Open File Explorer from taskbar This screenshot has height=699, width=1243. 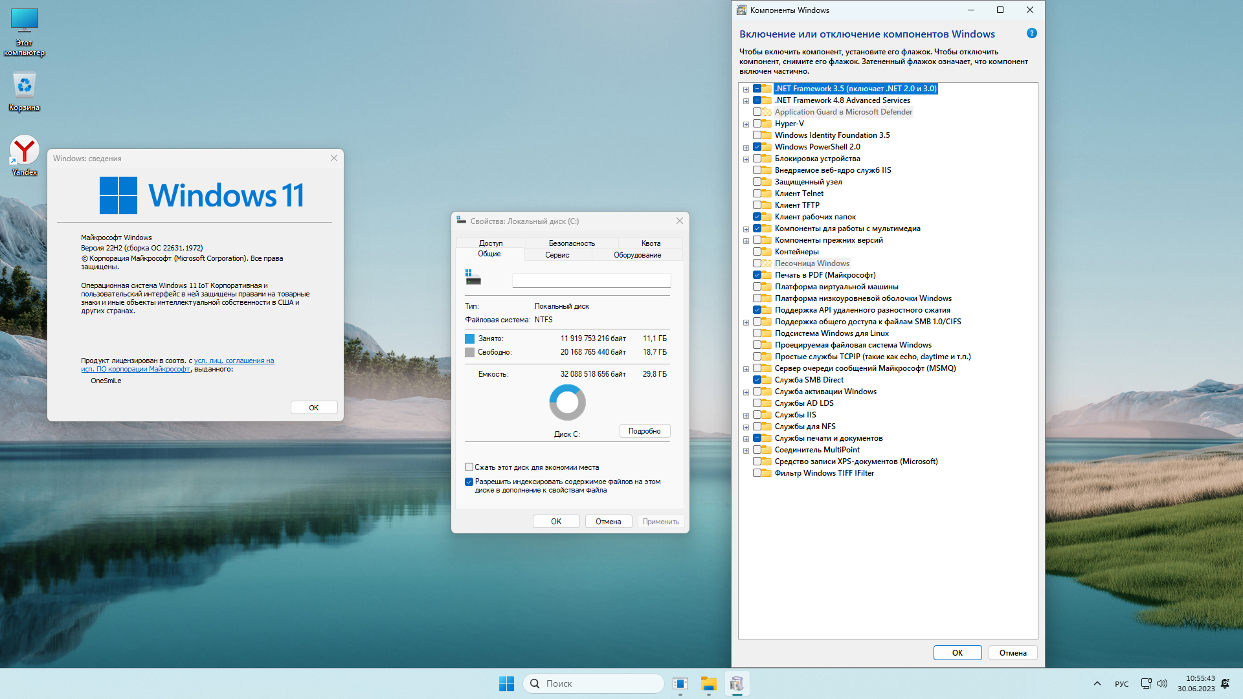coord(708,683)
